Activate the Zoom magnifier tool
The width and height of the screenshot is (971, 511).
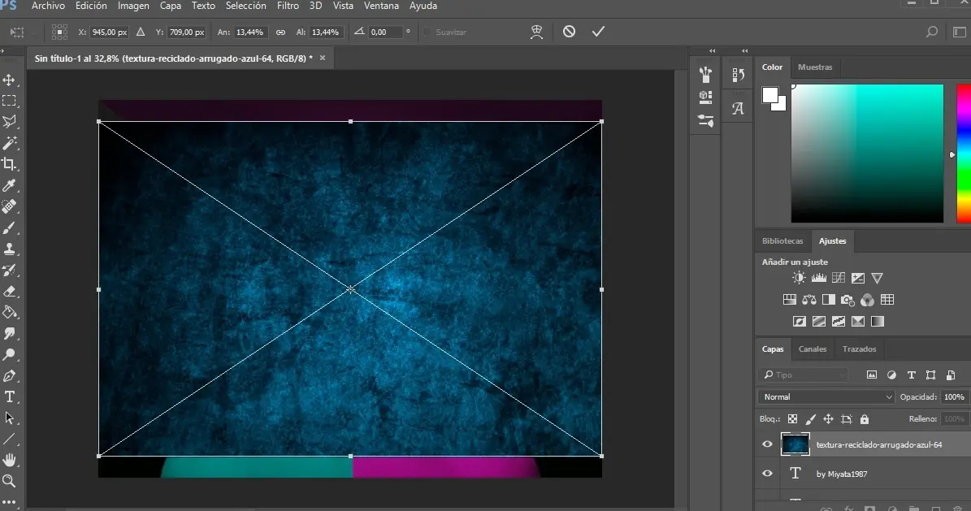pos(10,481)
